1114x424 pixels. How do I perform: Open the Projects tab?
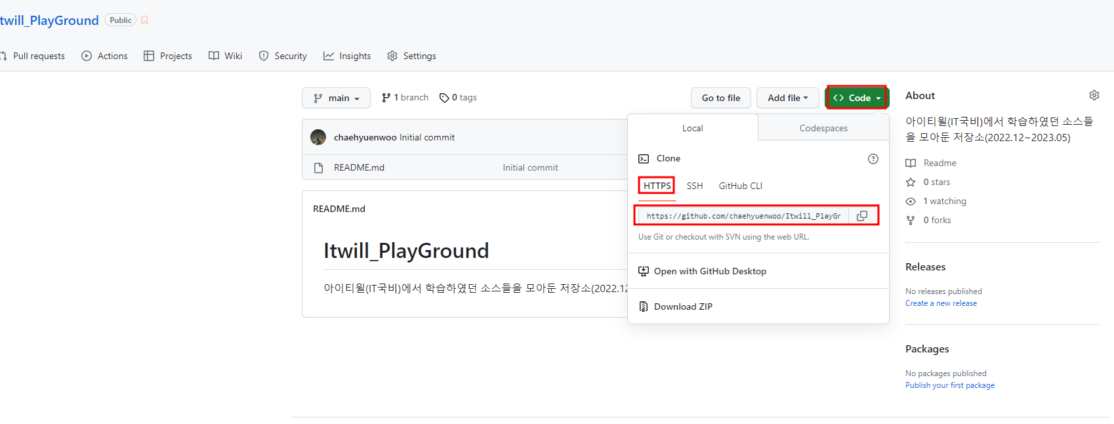pos(168,56)
